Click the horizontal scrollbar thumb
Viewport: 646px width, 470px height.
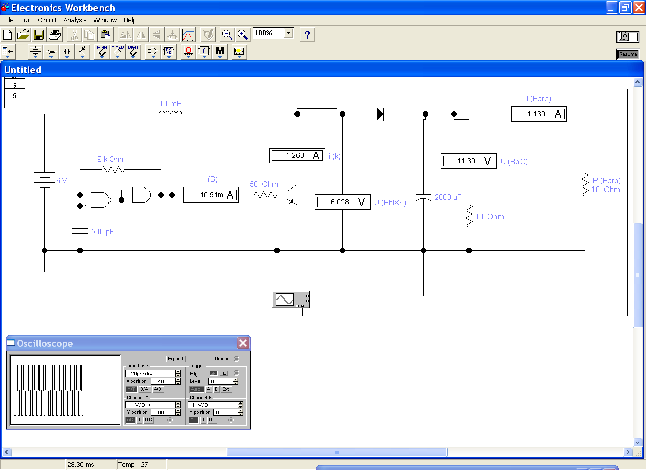click(x=336, y=452)
